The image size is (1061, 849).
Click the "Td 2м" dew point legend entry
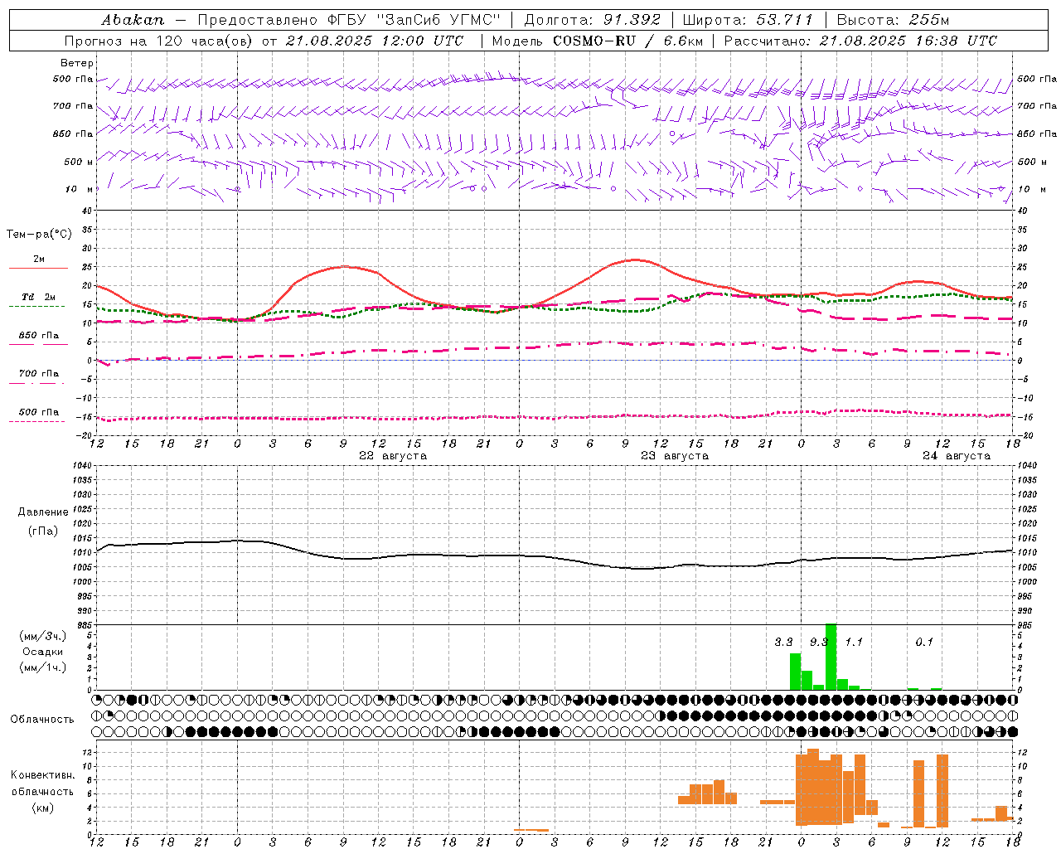[x=39, y=297]
